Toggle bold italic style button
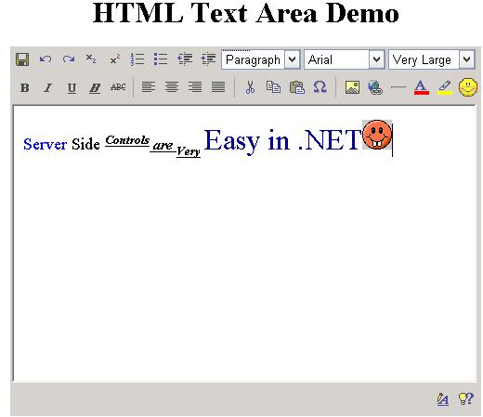The height and width of the screenshot is (417, 483). [95, 88]
